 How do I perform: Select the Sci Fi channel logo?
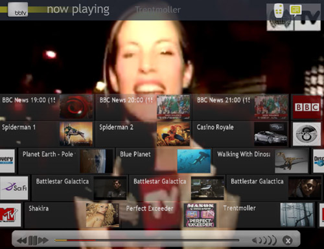click(14, 188)
